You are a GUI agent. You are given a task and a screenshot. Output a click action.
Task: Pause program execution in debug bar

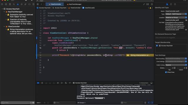(42, 83)
